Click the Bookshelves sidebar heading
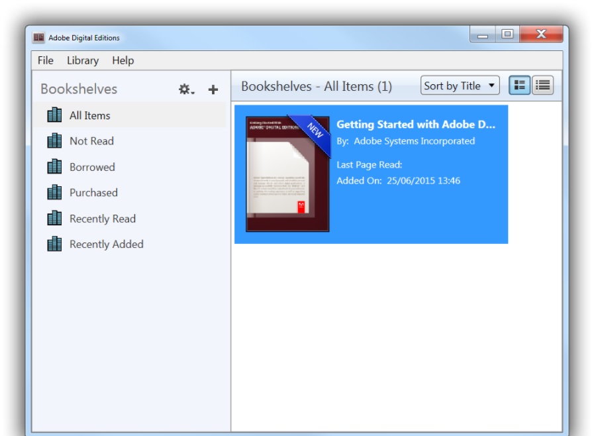The image size is (594, 436). click(79, 89)
